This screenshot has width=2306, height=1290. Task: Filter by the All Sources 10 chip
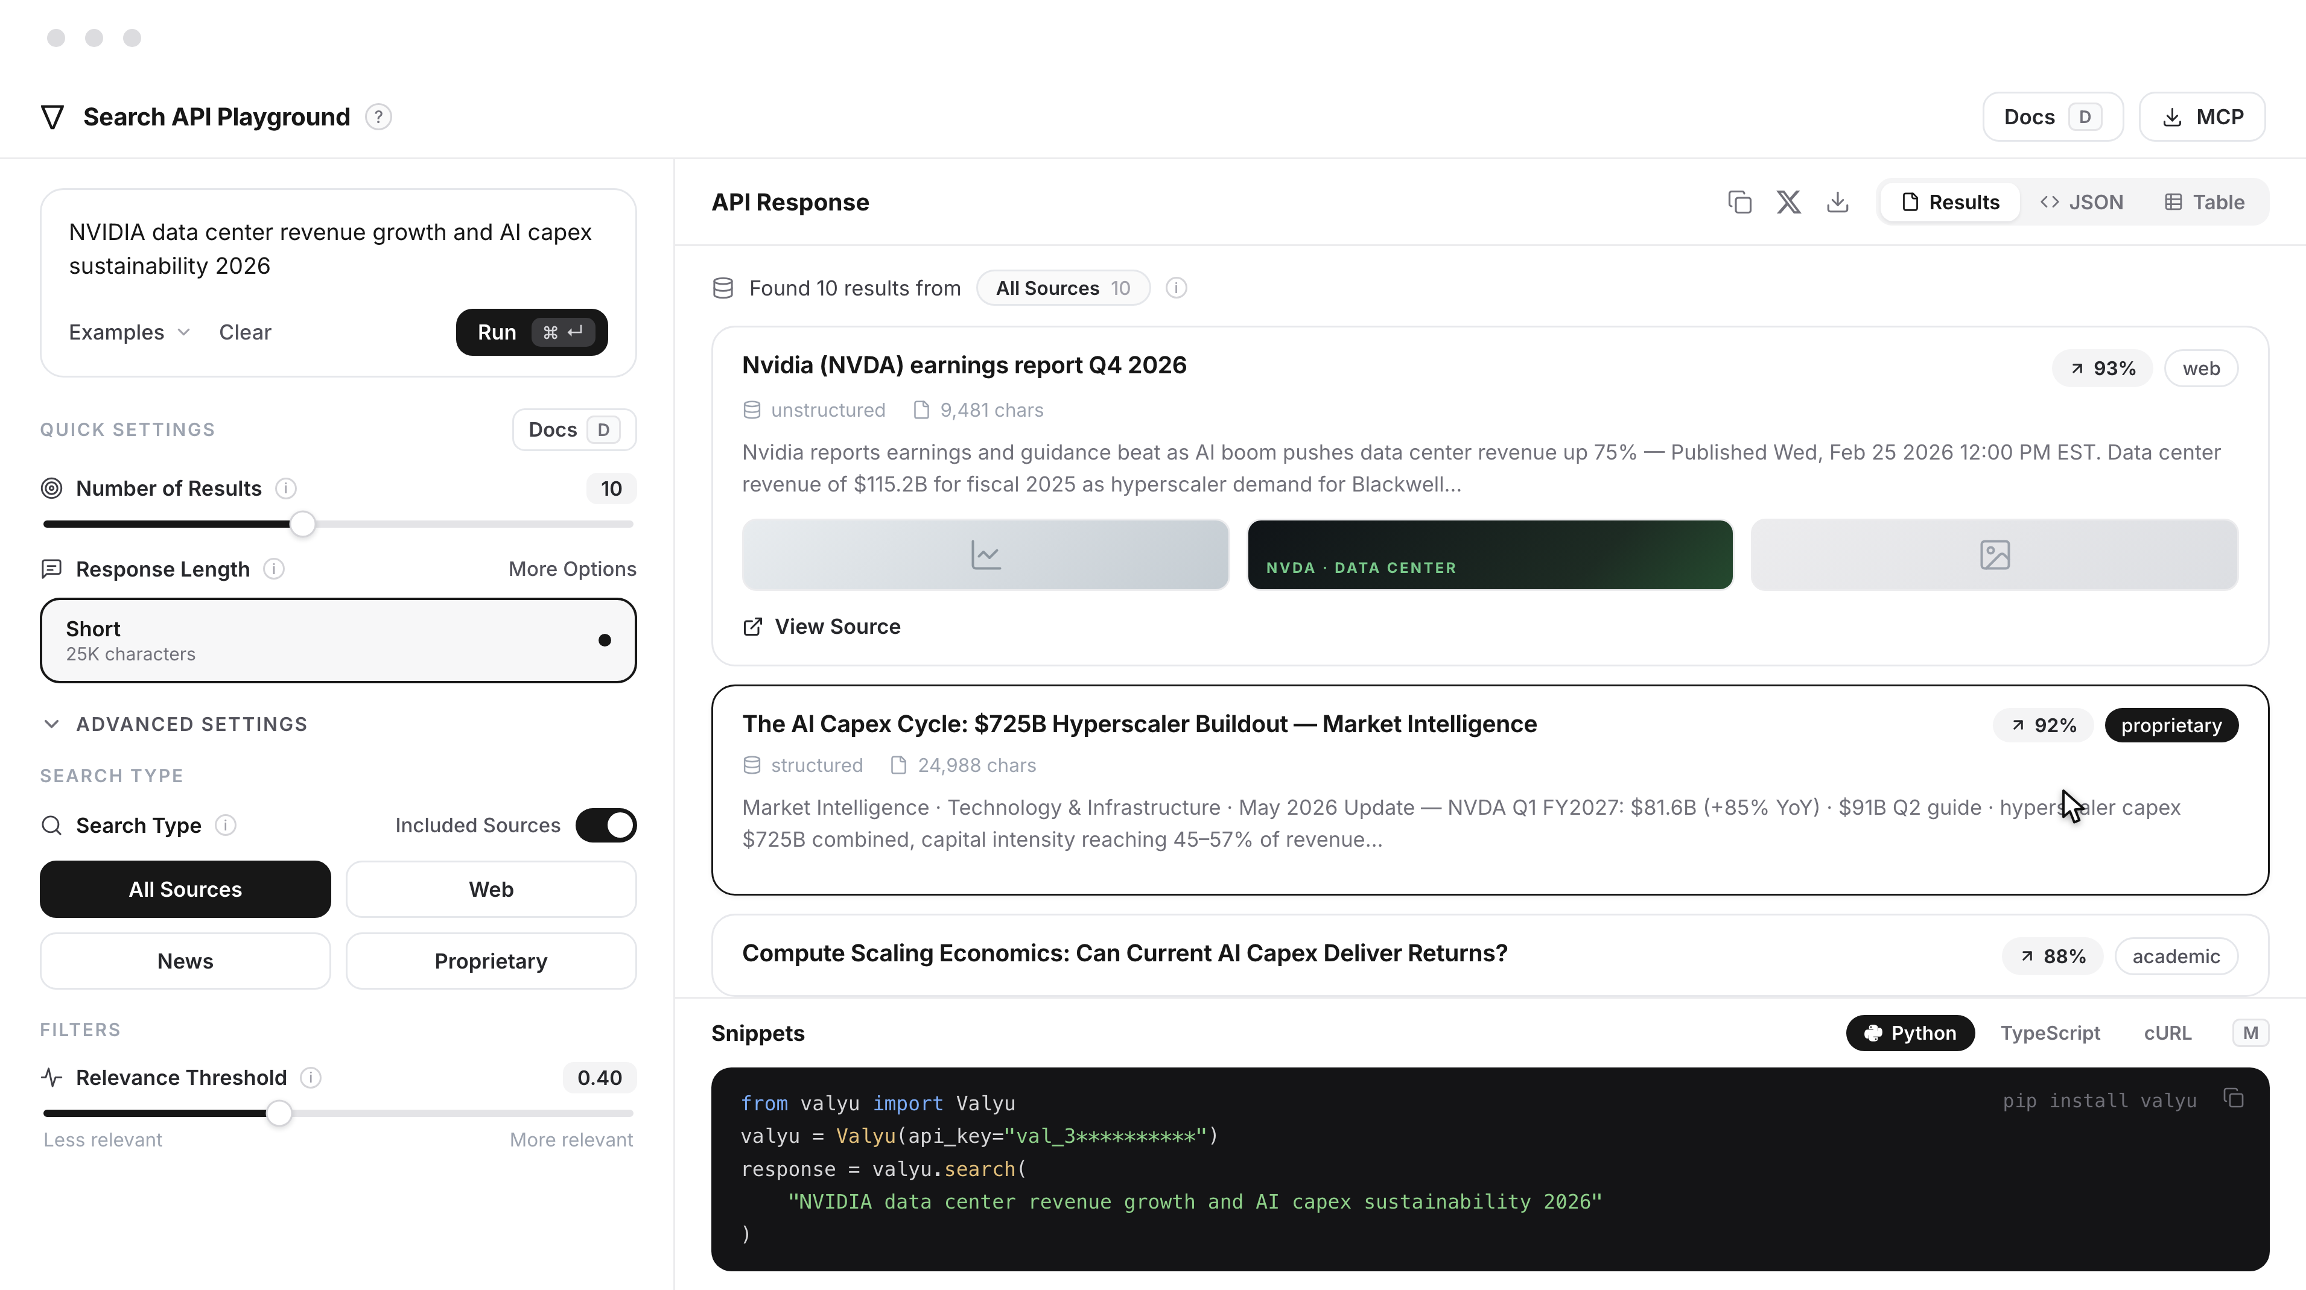1064,288
